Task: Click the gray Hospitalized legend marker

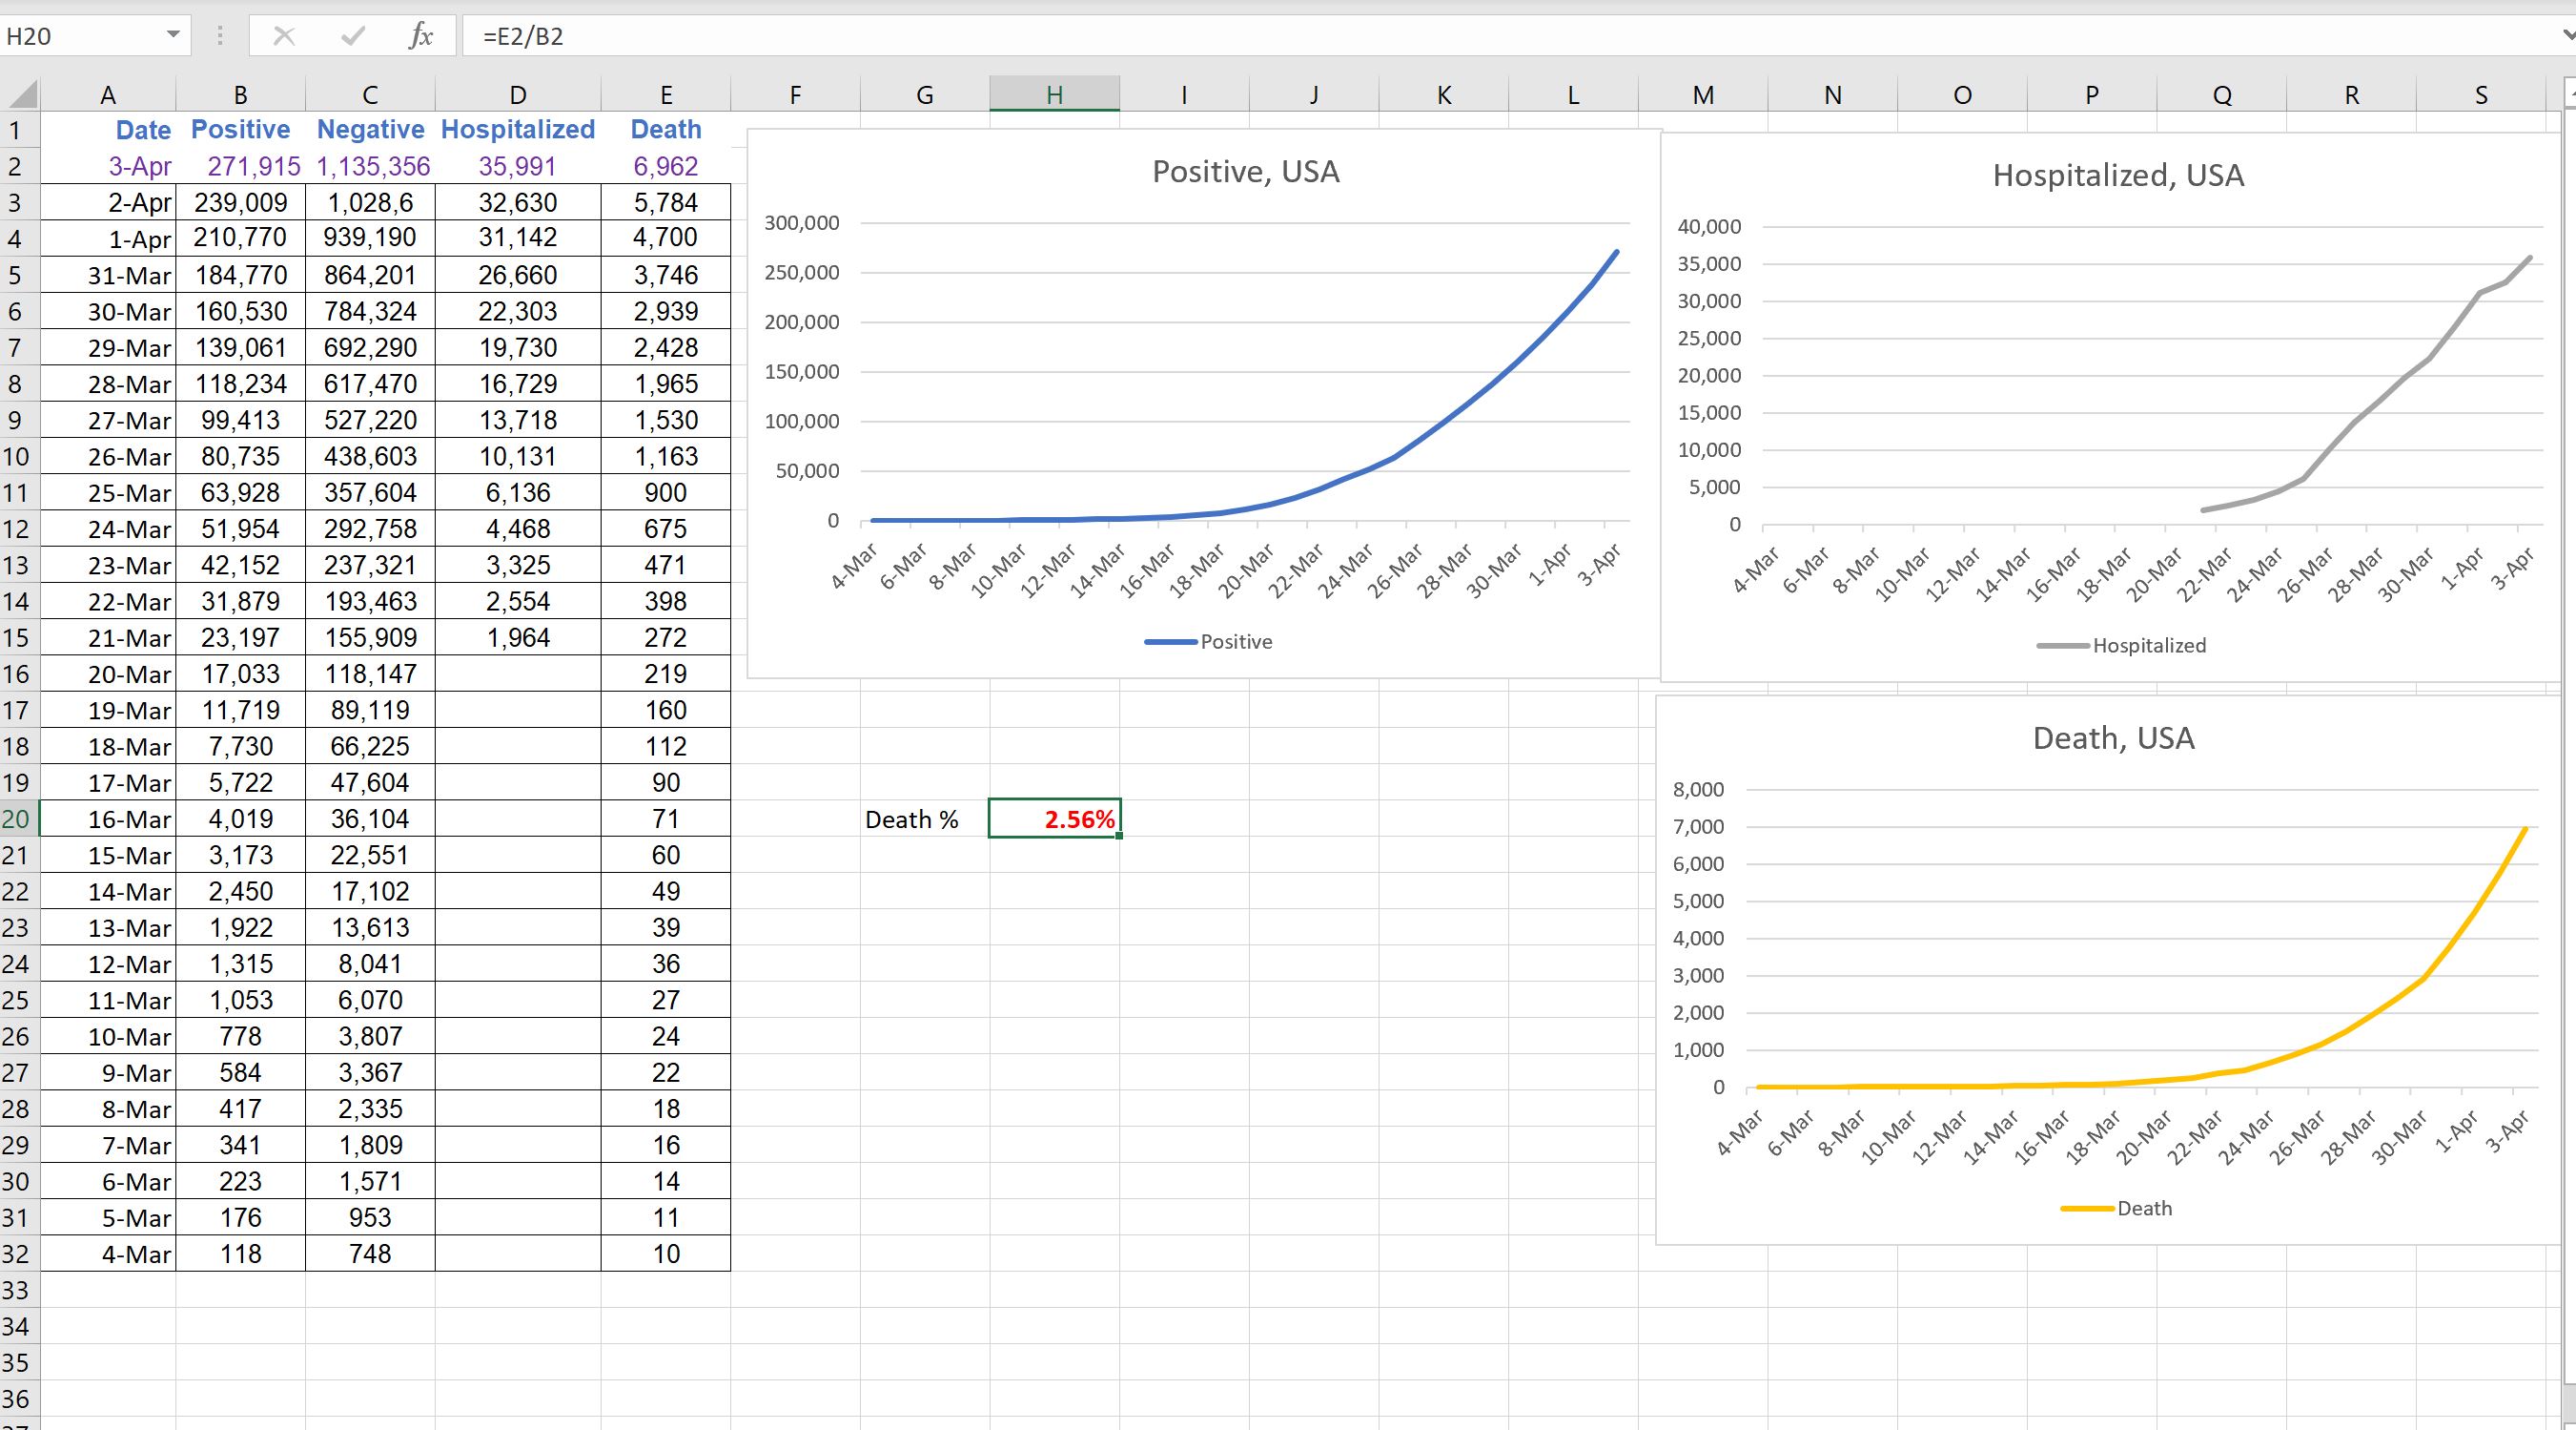Action: 2062,647
